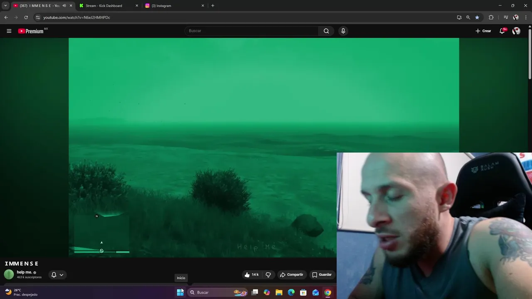Viewport: 532px width, 299px height.
Task: Close the Instagram tab
Action: click(203, 6)
